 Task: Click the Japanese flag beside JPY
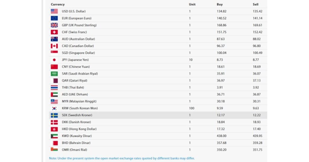pos(54,60)
